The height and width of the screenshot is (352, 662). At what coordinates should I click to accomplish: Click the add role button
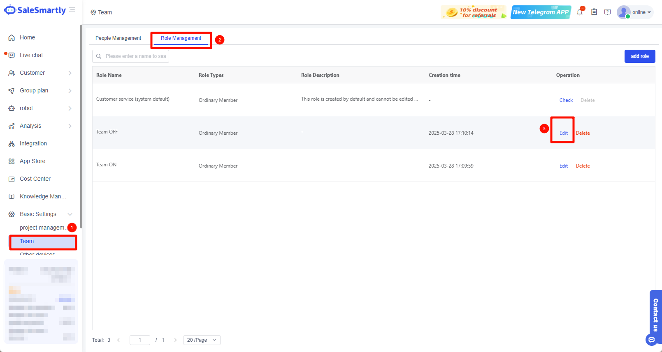639,56
